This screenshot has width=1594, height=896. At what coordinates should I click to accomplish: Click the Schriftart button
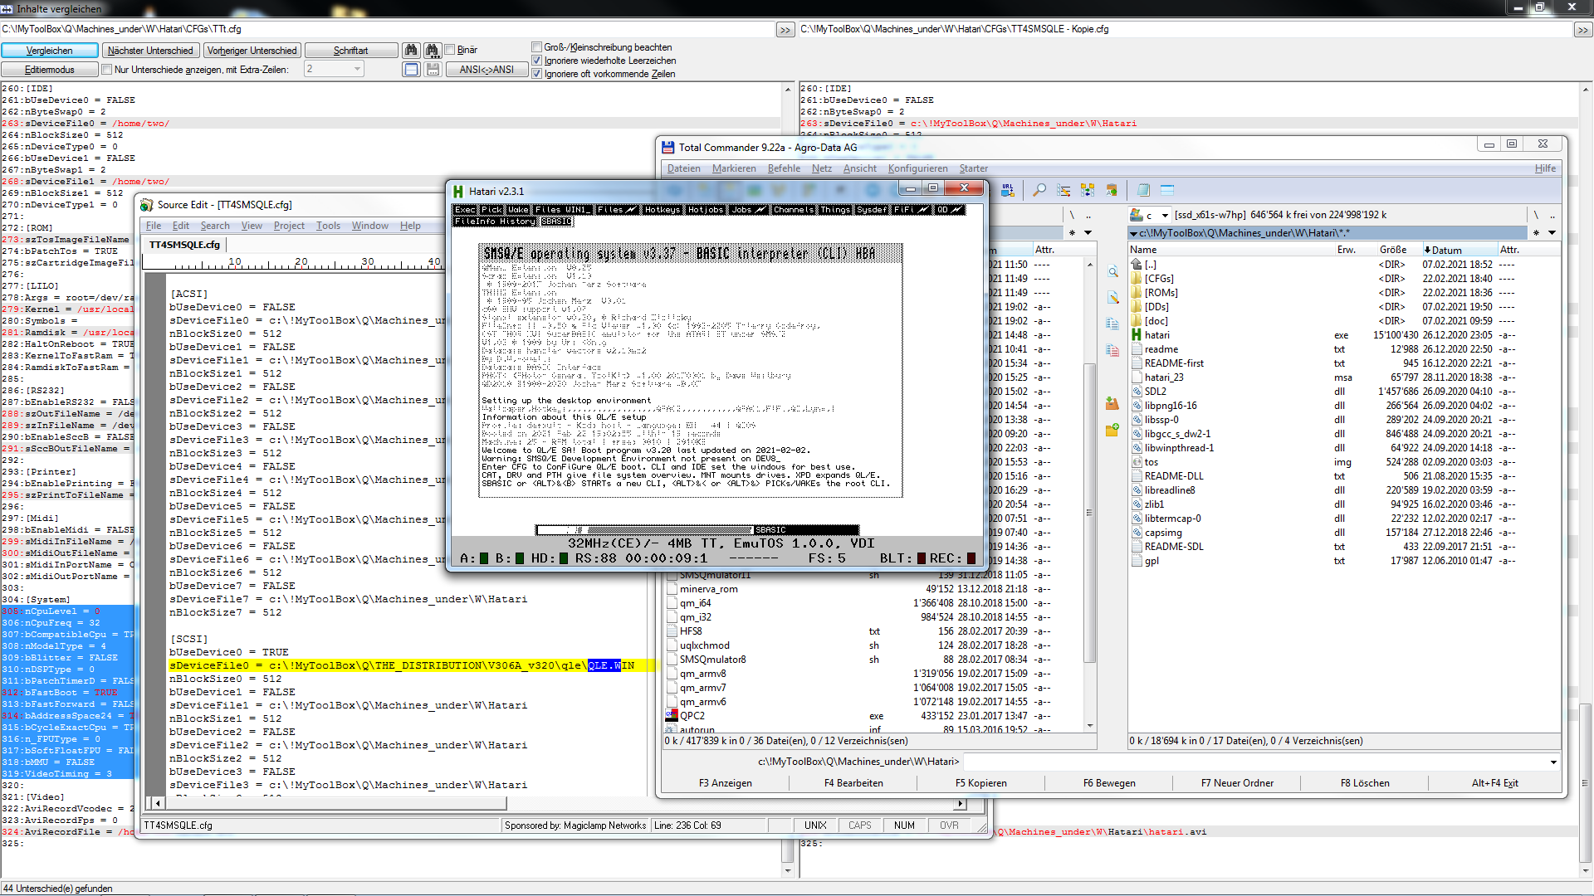[350, 51]
